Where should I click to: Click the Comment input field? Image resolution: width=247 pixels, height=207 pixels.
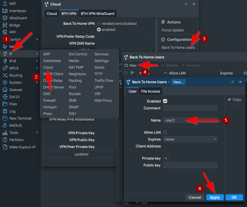pos(190,108)
